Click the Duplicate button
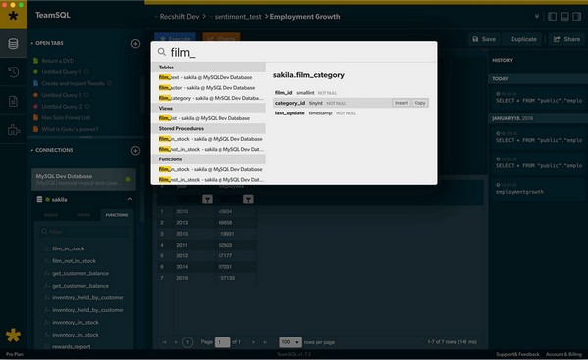 coord(523,39)
